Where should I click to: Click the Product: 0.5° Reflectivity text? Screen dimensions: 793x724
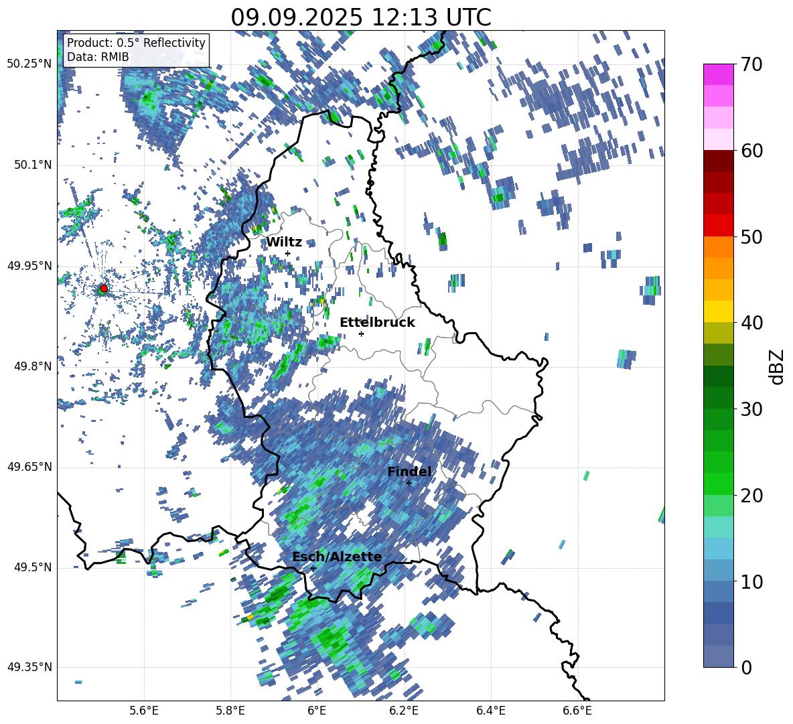pos(136,42)
